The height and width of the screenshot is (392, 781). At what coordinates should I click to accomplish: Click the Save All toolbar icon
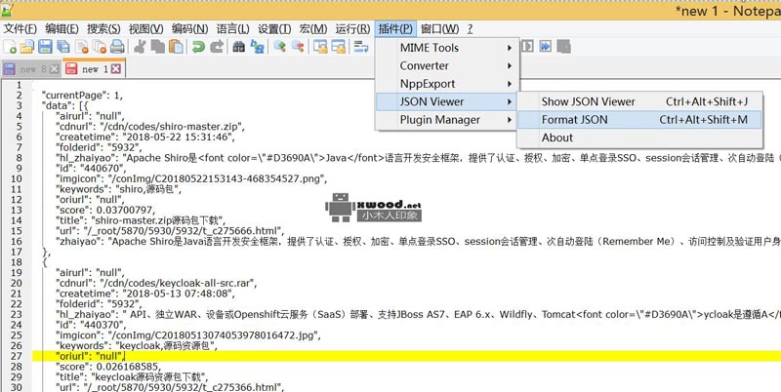point(62,47)
